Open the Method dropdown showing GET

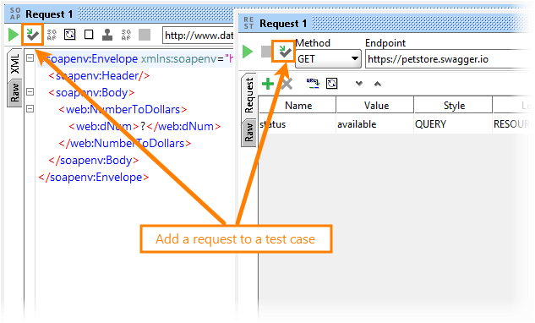click(328, 58)
